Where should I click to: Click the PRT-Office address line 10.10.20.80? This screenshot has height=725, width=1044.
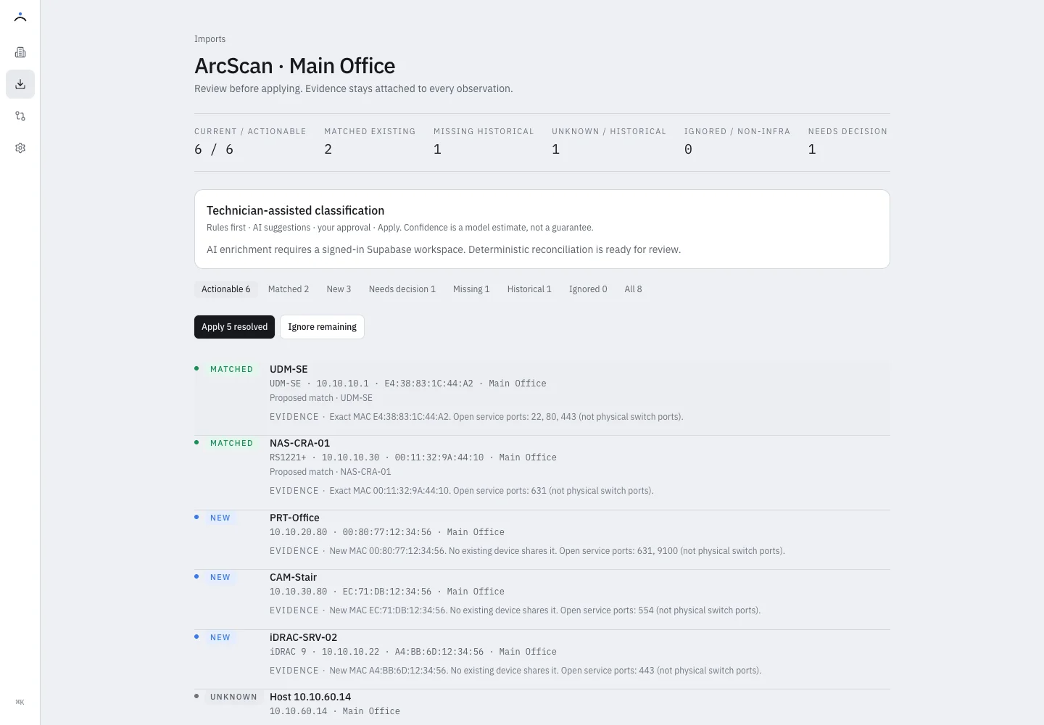(x=387, y=532)
